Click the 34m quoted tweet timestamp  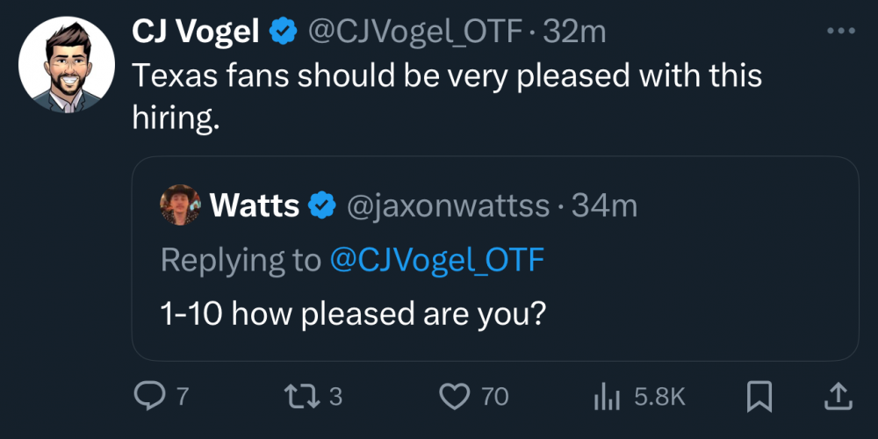(x=604, y=206)
